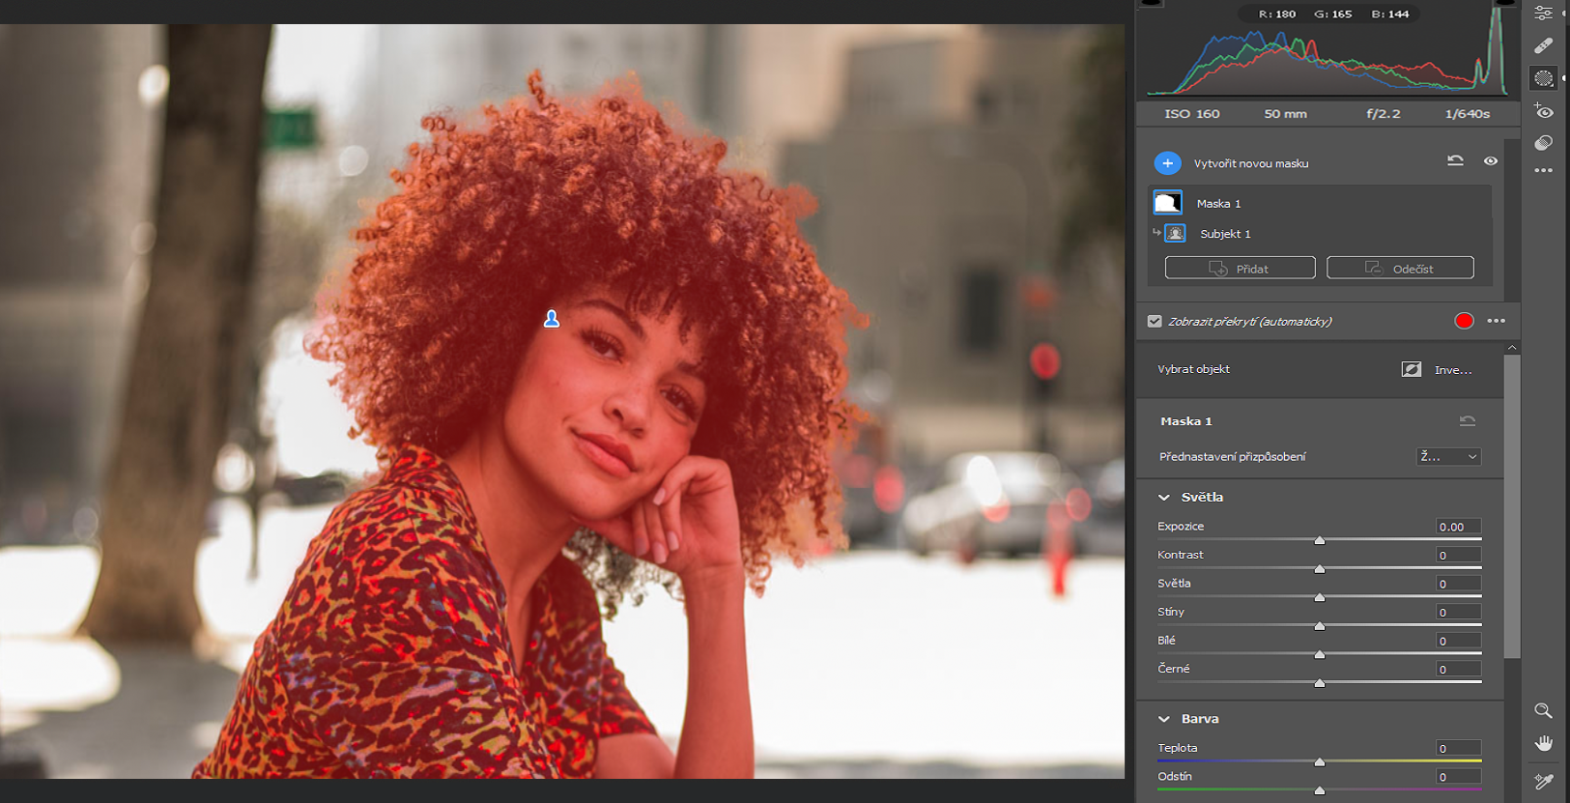1570x803 pixels.
Task: Click the Teplota value field
Action: 1458,748
